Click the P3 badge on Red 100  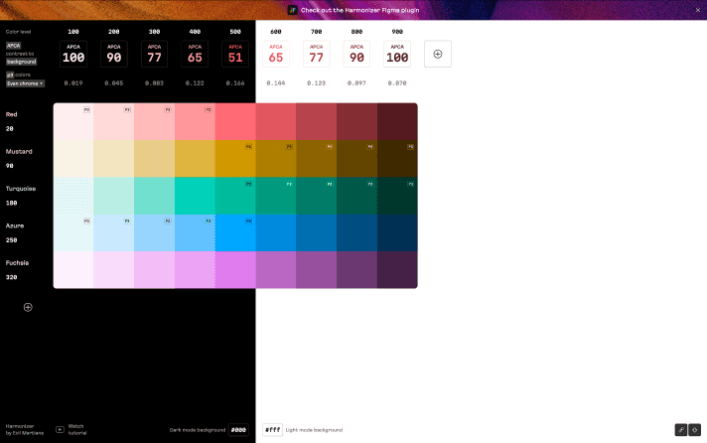click(86, 109)
